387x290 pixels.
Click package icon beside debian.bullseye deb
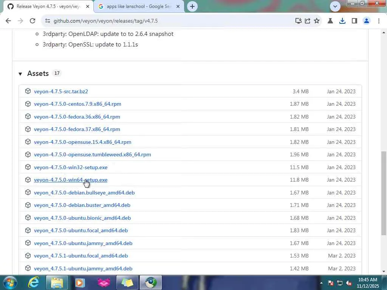28,192
